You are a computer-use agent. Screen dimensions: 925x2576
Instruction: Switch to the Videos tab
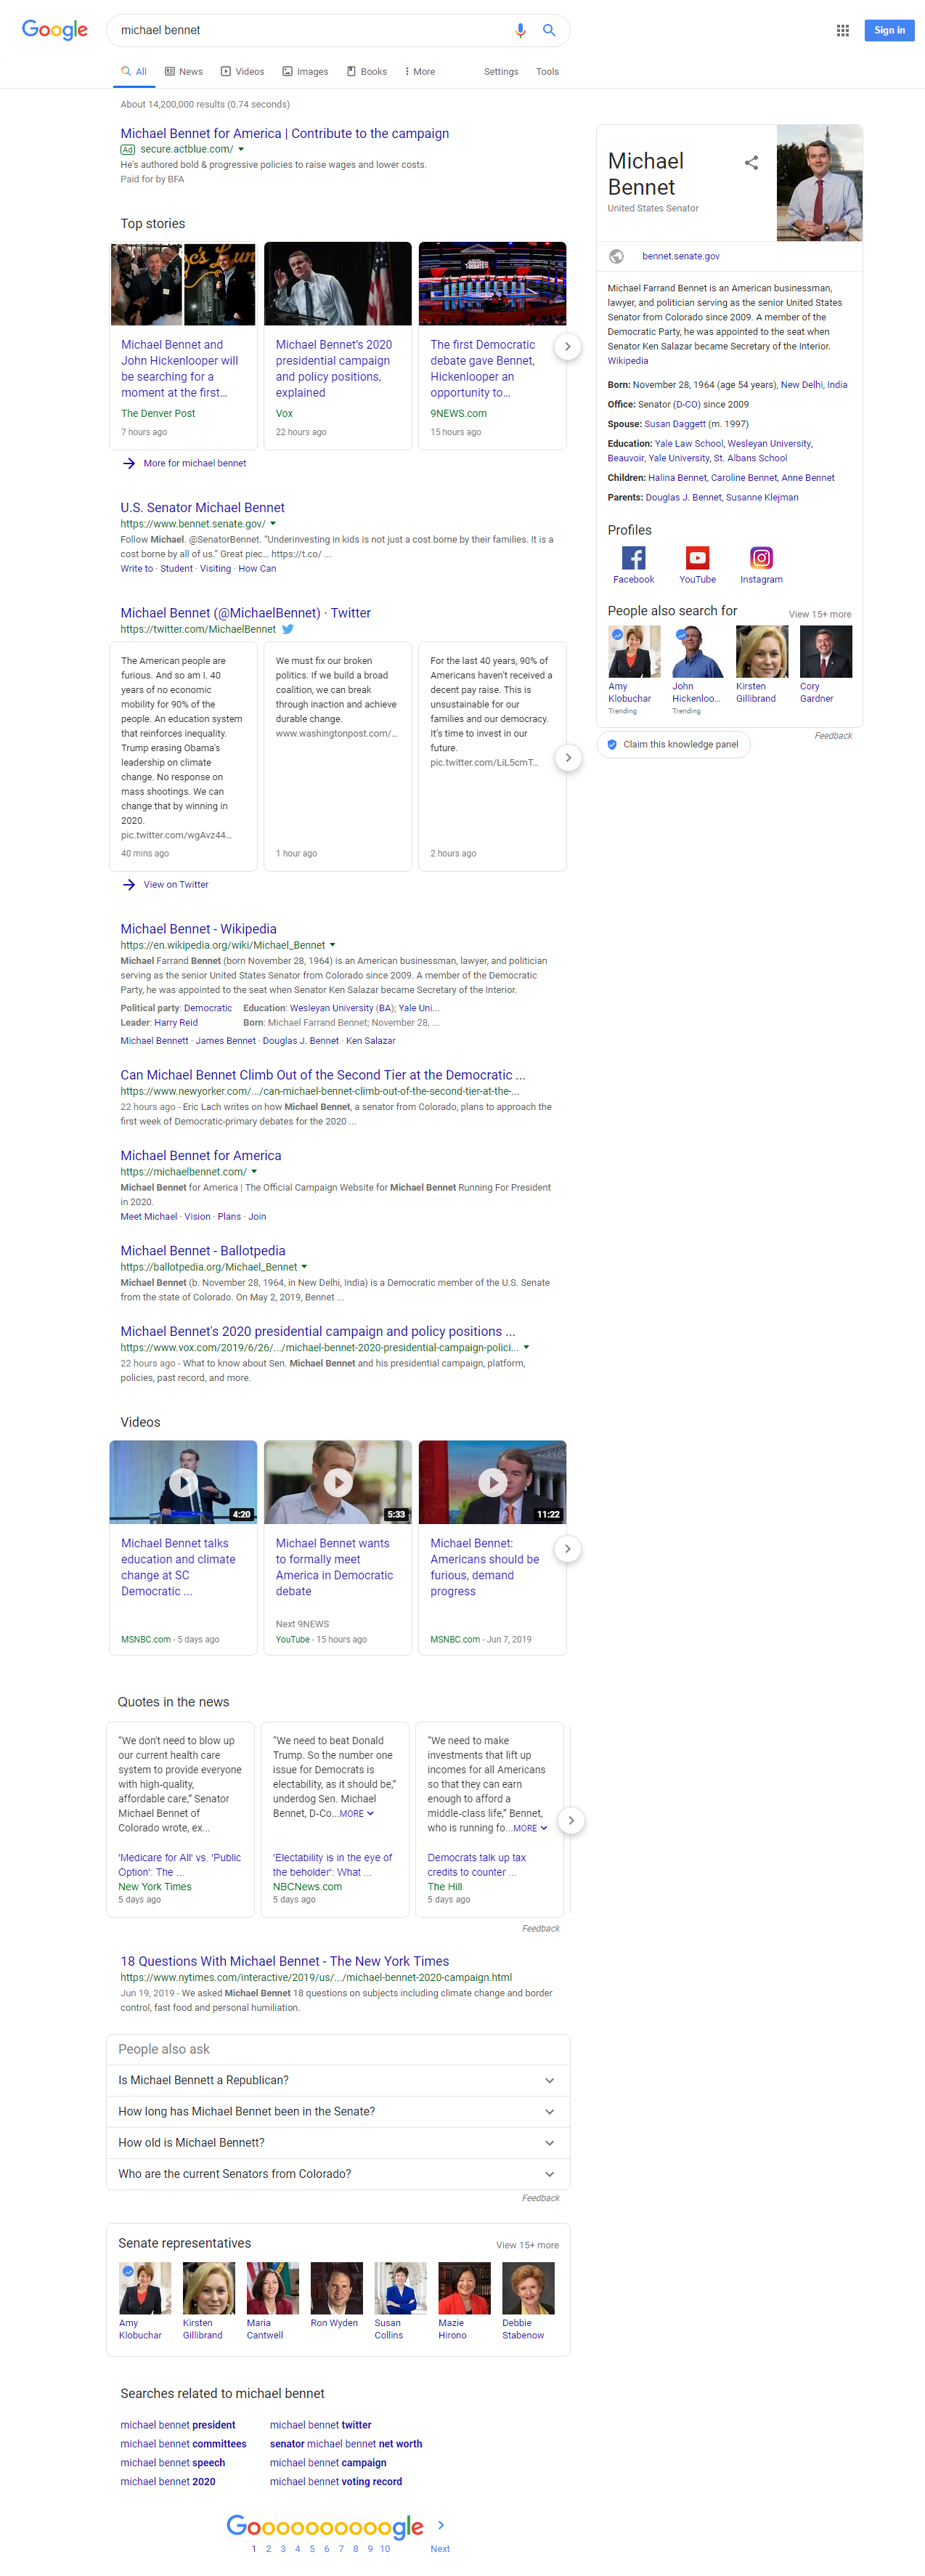pos(243,71)
